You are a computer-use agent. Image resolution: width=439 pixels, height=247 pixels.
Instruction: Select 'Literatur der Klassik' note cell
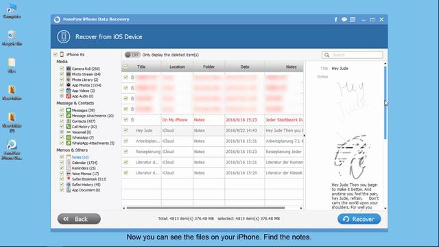[284, 173]
